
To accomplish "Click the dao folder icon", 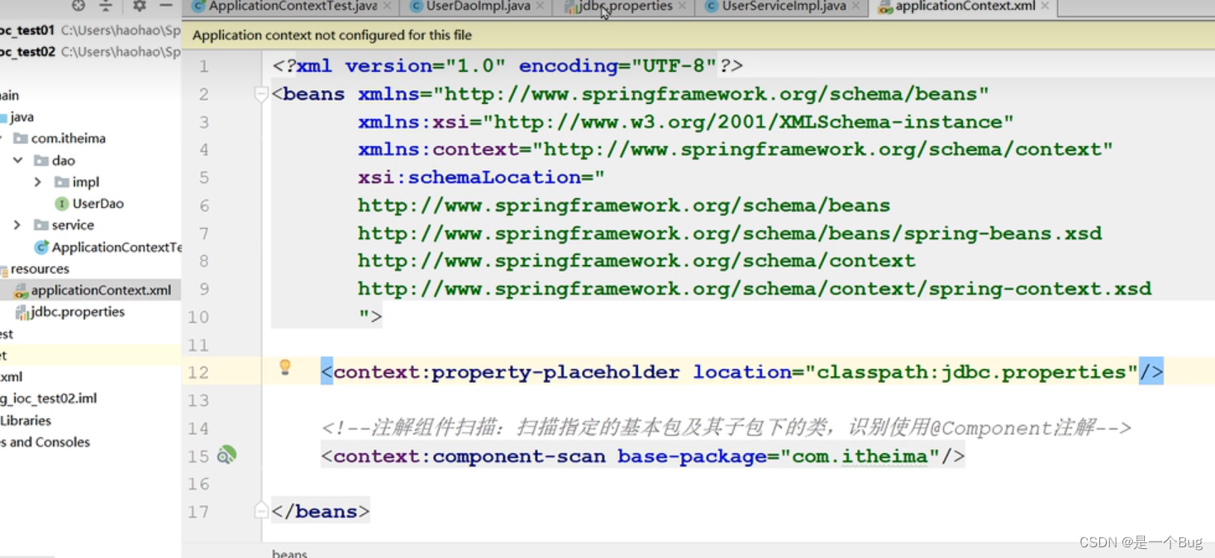I will coord(41,160).
